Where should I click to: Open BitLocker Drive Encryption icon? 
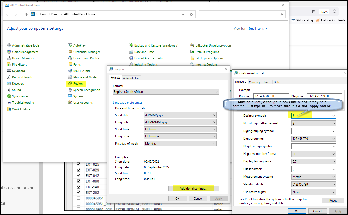pos(192,45)
